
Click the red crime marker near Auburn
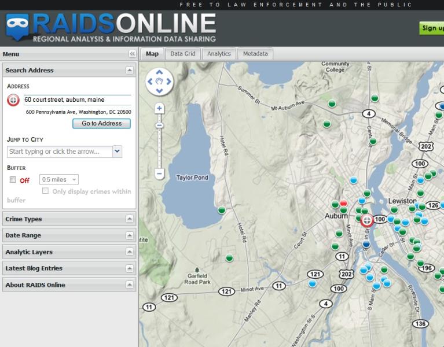343,203
